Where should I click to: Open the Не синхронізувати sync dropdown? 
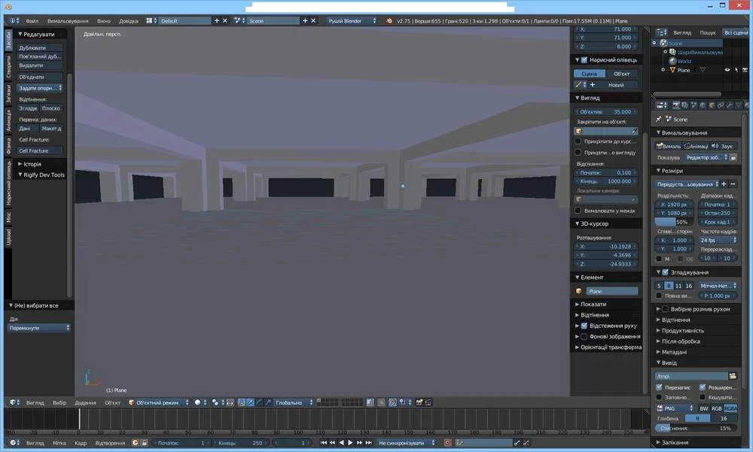click(x=407, y=442)
